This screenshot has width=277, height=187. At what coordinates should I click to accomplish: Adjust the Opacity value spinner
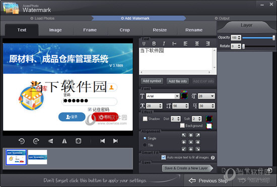[x=236, y=38]
